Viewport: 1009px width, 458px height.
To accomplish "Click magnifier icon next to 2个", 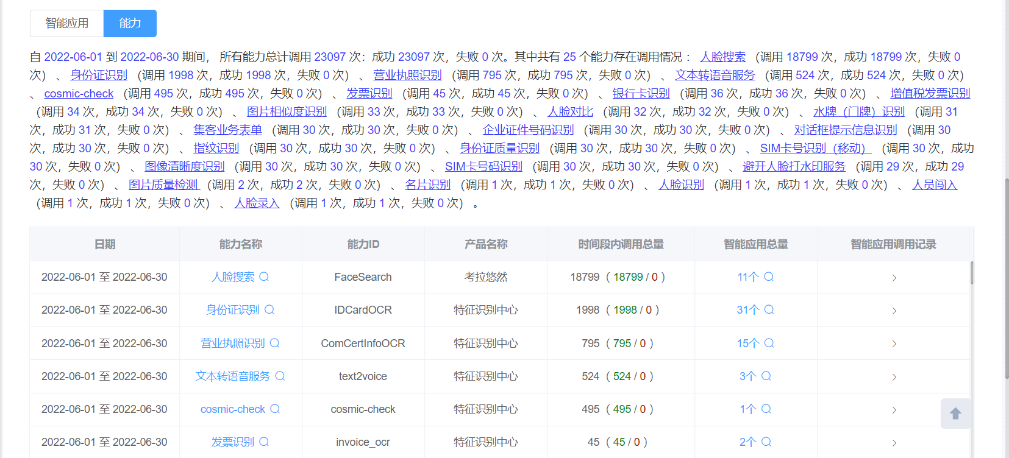I will (x=766, y=442).
